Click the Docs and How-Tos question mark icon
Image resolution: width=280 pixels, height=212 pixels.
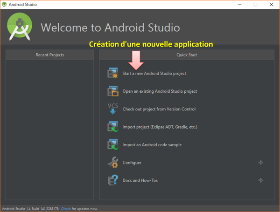(113, 180)
